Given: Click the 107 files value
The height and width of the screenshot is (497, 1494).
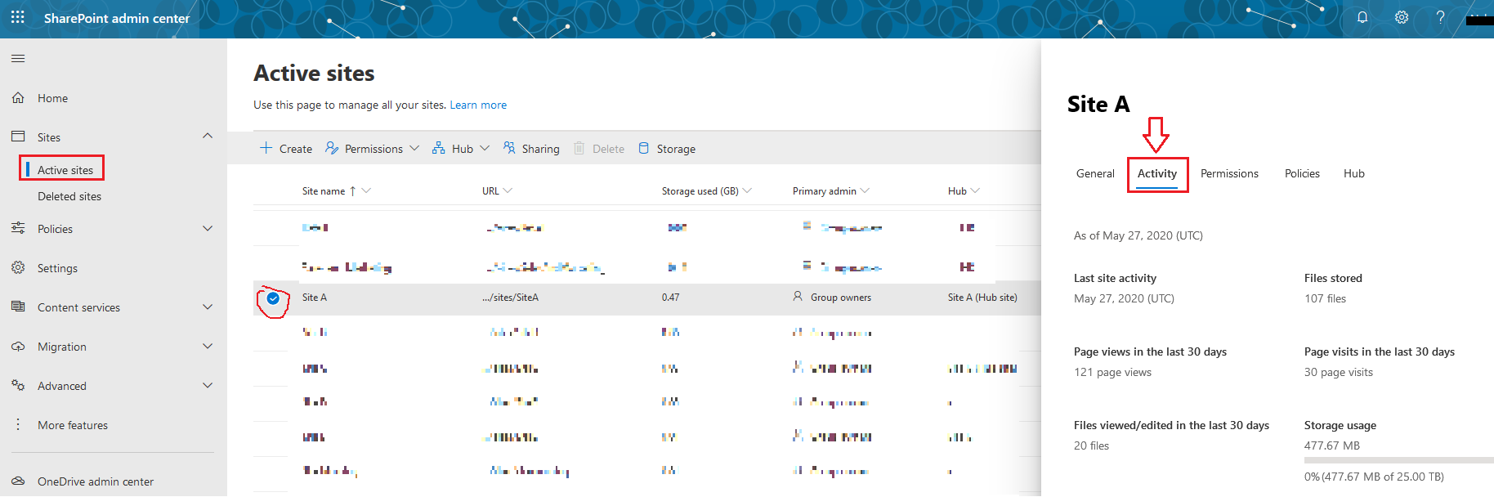Looking at the screenshot, I should click(1325, 298).
